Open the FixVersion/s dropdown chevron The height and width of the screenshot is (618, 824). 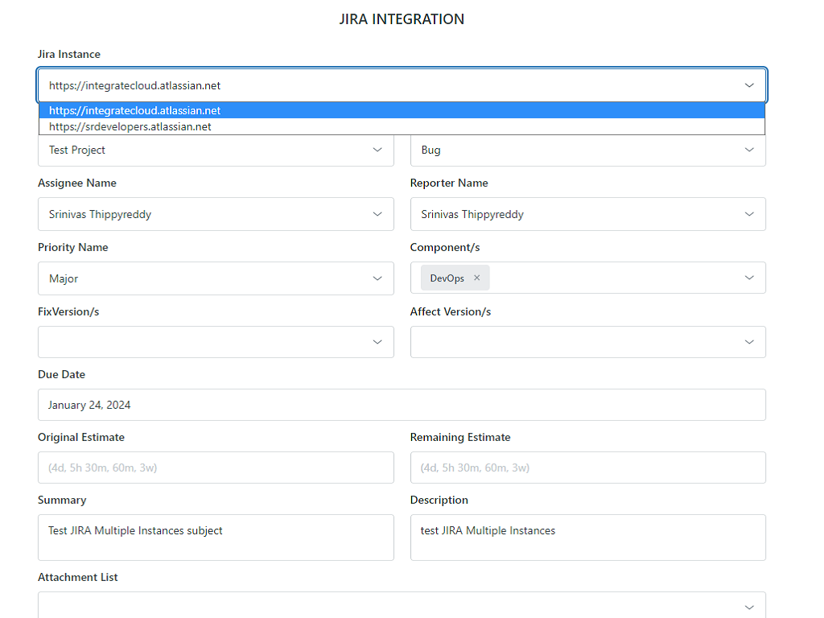[x=377, y=342]
